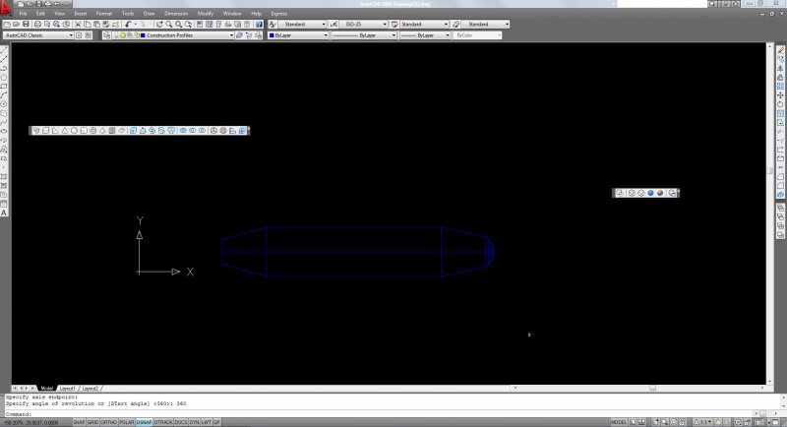Open the Window menu
The width and height of the screenshot is (787, 427).
click(232, 14)
